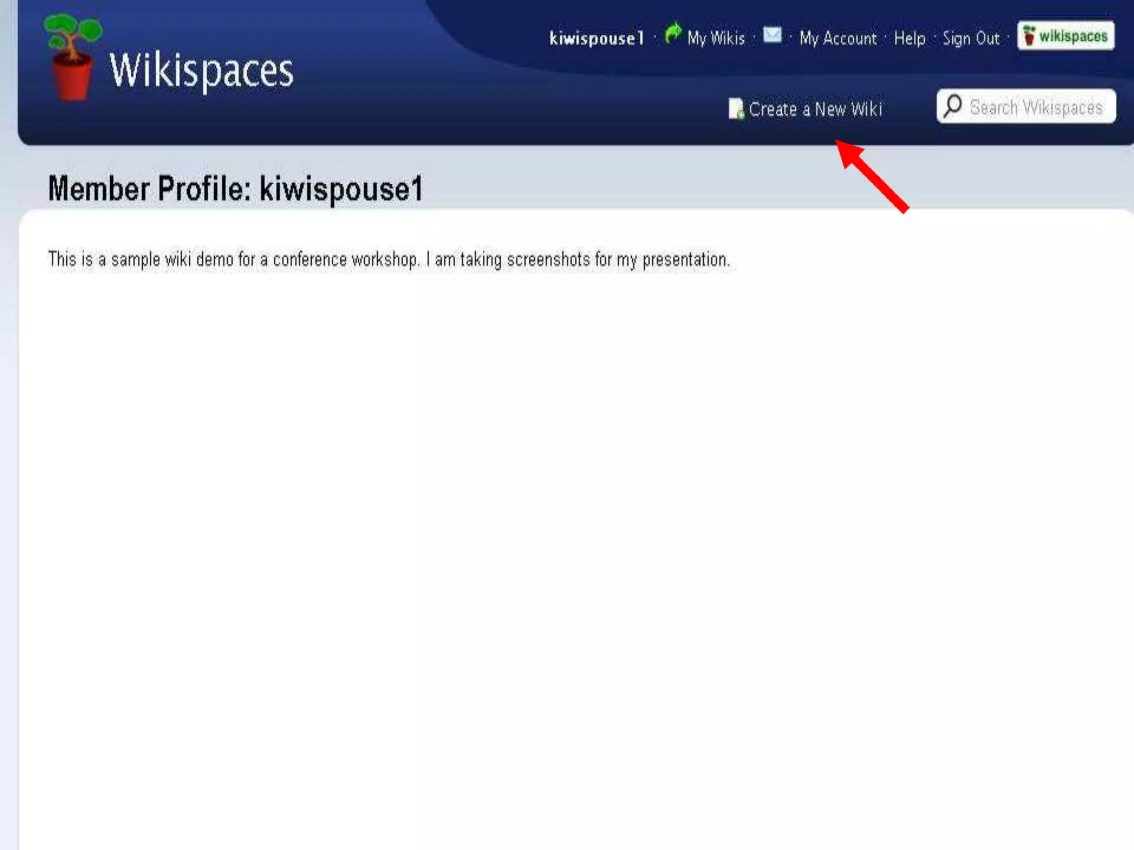Go to My Account
Image resolution: width=1134 pixels, height=850 pixels.
point(838,38)
